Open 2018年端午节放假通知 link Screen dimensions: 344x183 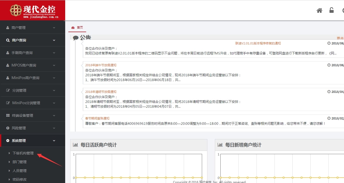[x=101, y=65]
